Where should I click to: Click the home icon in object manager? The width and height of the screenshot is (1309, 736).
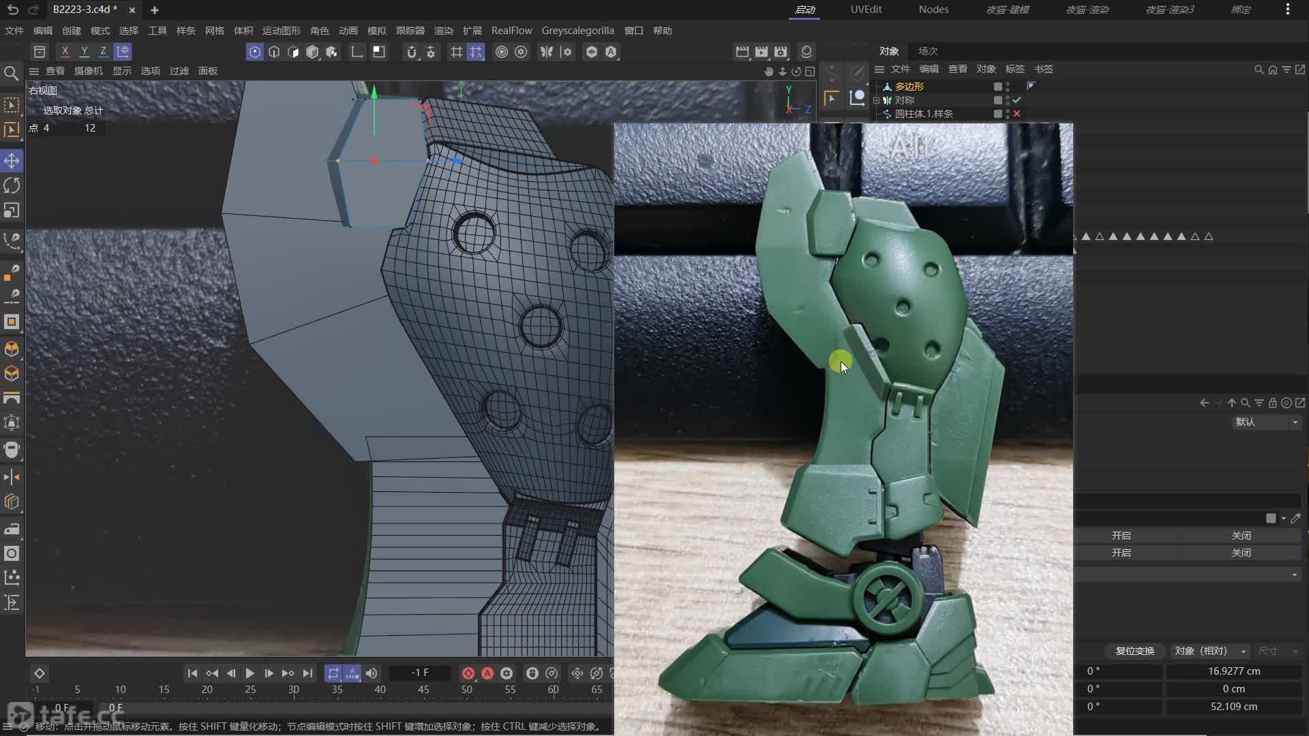(x=1272, y=70)
